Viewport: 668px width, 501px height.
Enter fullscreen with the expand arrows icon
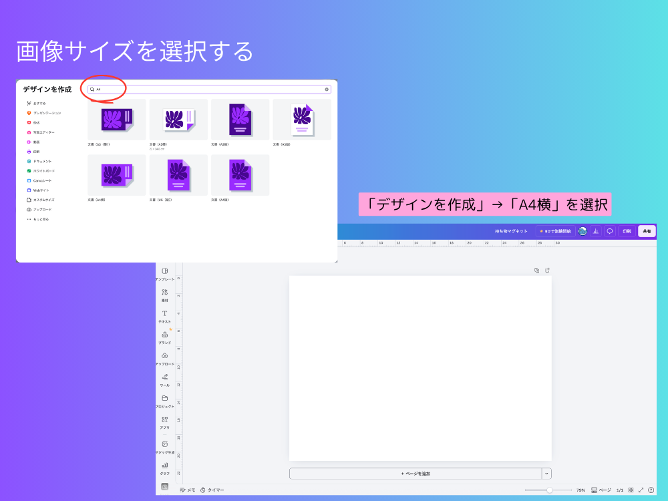tap(641, 490)
